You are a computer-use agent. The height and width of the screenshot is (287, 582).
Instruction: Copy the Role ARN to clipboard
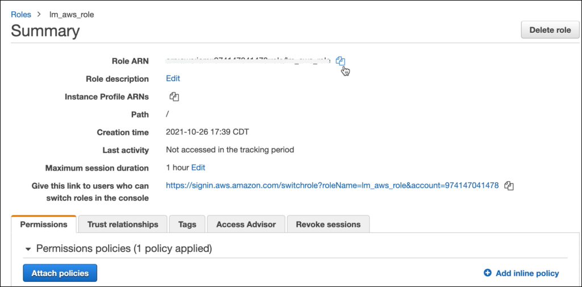coord(340,61)
